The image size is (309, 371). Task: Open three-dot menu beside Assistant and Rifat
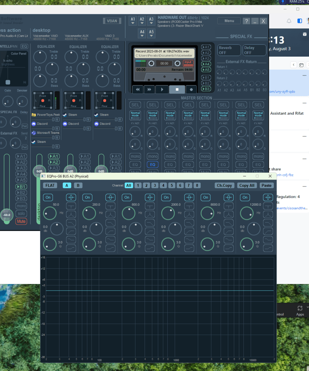[x=304, y=103]
